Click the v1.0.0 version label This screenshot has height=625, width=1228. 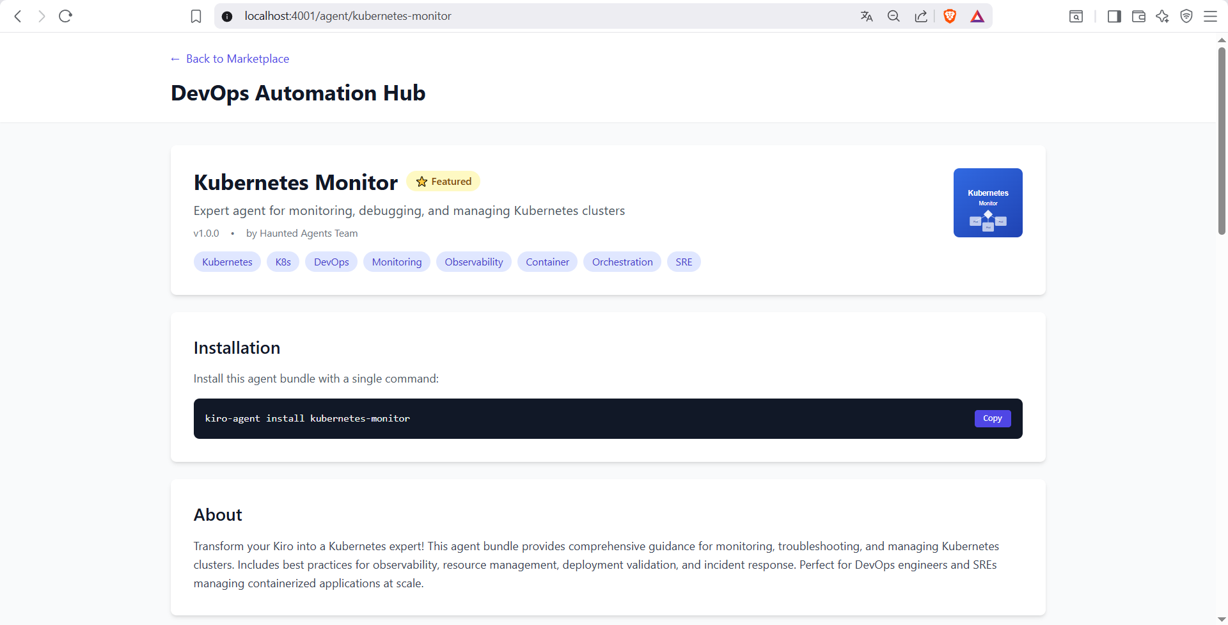point(206,233)
